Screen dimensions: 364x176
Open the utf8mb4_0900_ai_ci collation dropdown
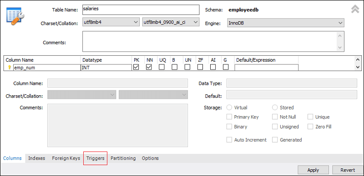click(171, 22)
